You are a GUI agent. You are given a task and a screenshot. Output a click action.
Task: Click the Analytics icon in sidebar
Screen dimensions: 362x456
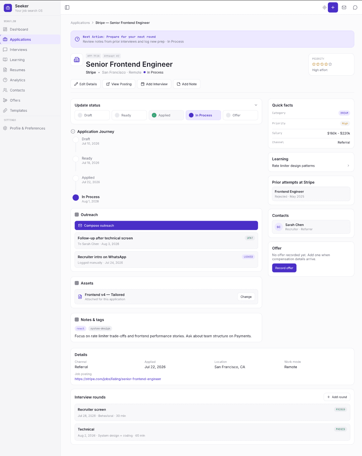[5, 80]
